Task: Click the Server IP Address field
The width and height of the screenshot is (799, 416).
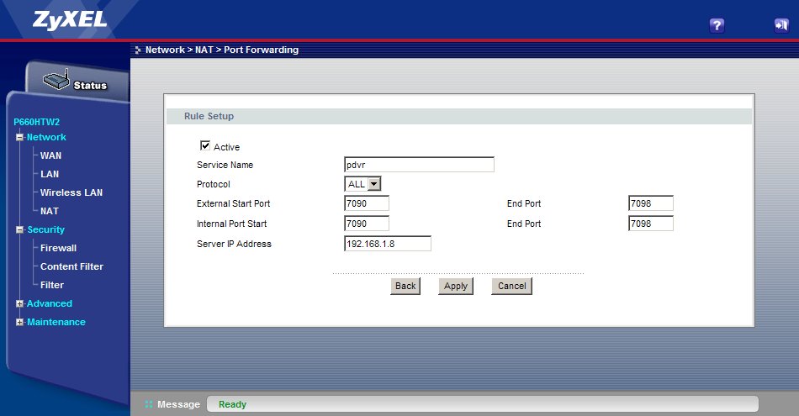Action: [387, 244]
